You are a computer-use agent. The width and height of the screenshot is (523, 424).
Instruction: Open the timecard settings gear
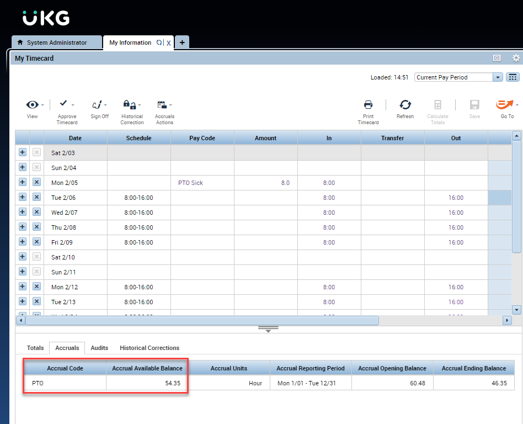pyautogui.click(x=516, y=58)
